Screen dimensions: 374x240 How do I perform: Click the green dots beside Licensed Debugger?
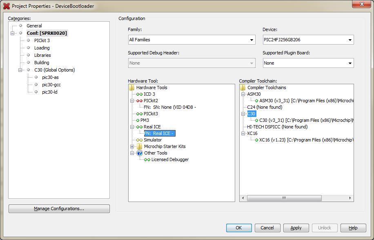pos(147,159)
